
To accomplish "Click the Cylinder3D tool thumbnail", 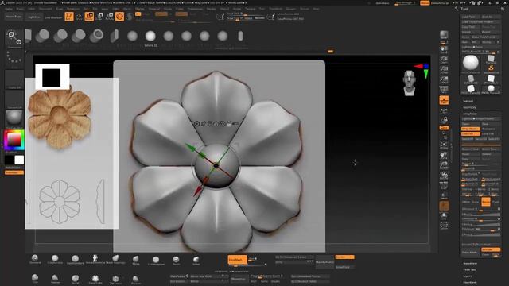I will tap(471, 79).
